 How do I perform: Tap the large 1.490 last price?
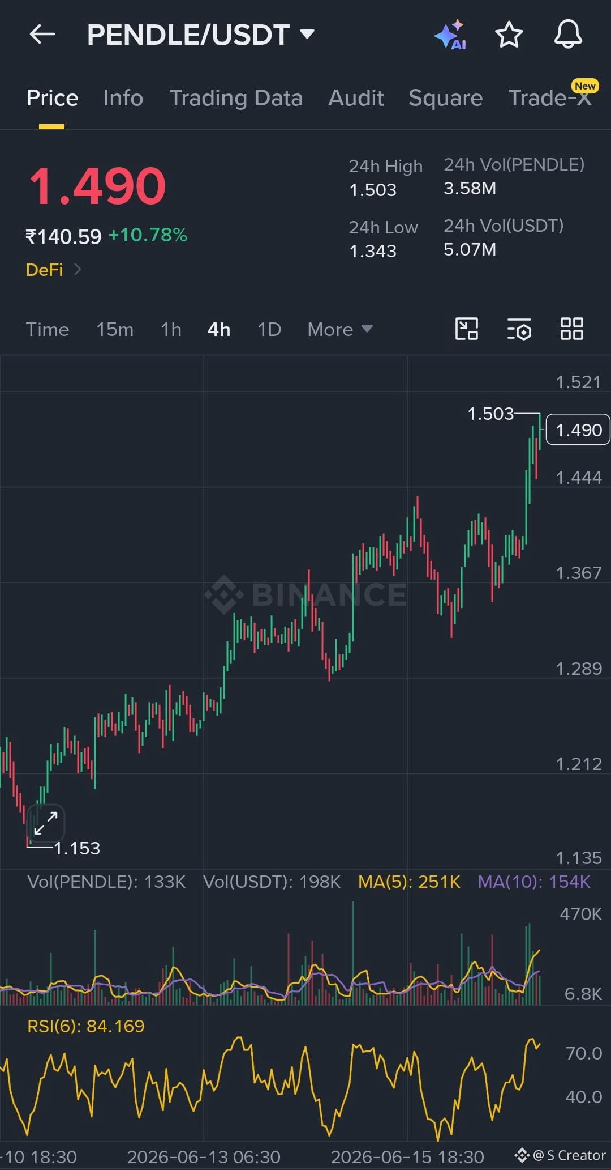coord(97,186)
